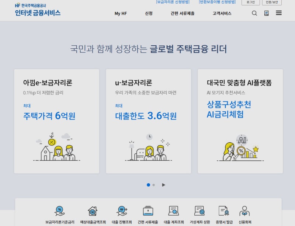Click the 증명서 발급 label
The image size is (295, 226).
(224, 222)
